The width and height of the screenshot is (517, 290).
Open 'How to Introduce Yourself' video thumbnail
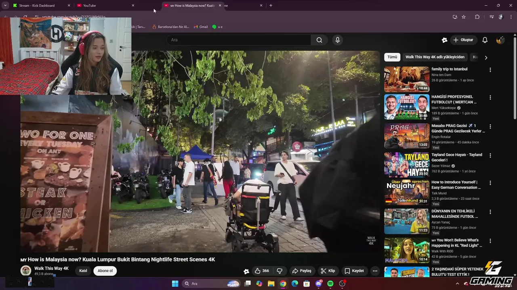point(407,192)
